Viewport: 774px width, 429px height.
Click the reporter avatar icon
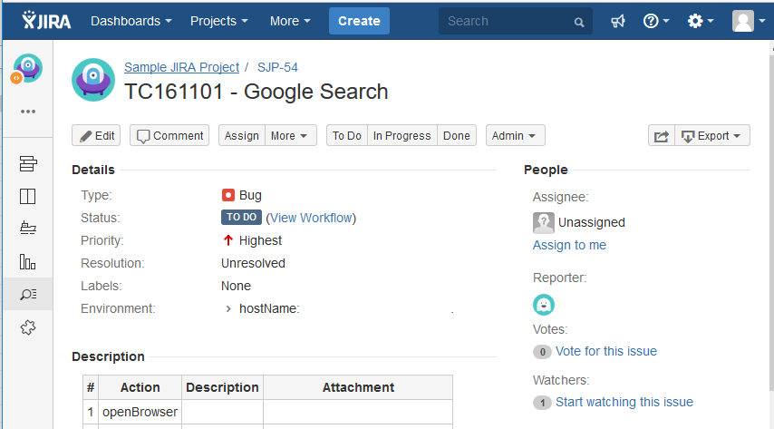click(544, 305)
